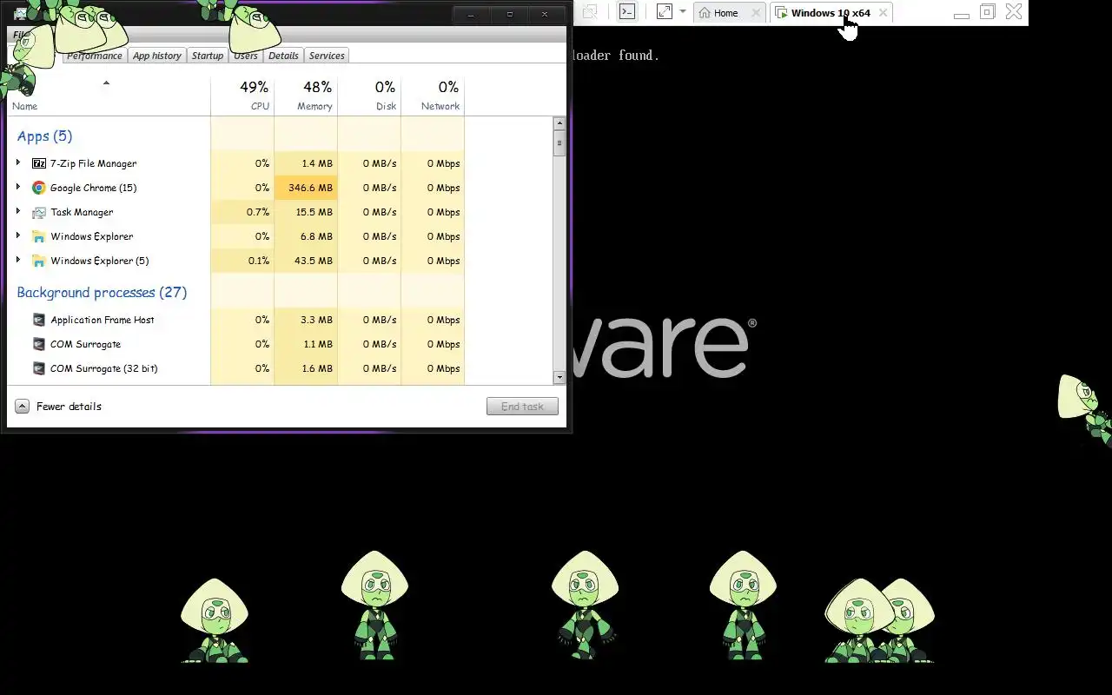Click the process list scrollbar thumb
The image size is (1112, 695).
(x=559, y=143)
